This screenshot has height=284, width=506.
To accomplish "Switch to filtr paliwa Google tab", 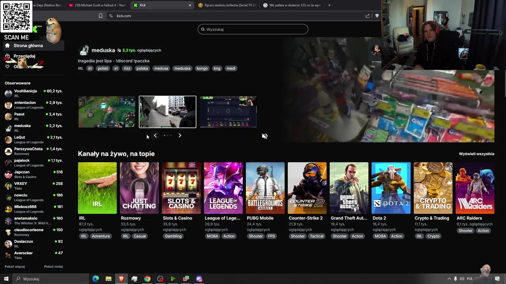I will (292, 5).
